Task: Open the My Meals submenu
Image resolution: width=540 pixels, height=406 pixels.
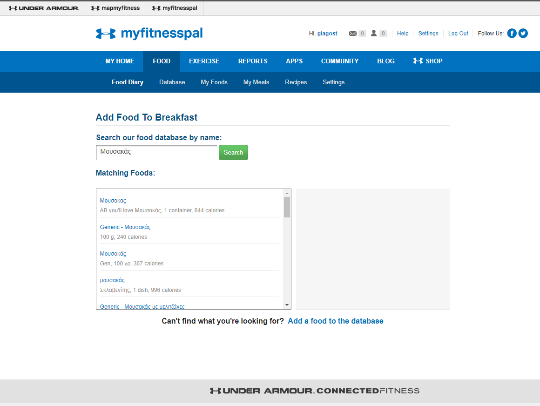Action: pos(256,82)
